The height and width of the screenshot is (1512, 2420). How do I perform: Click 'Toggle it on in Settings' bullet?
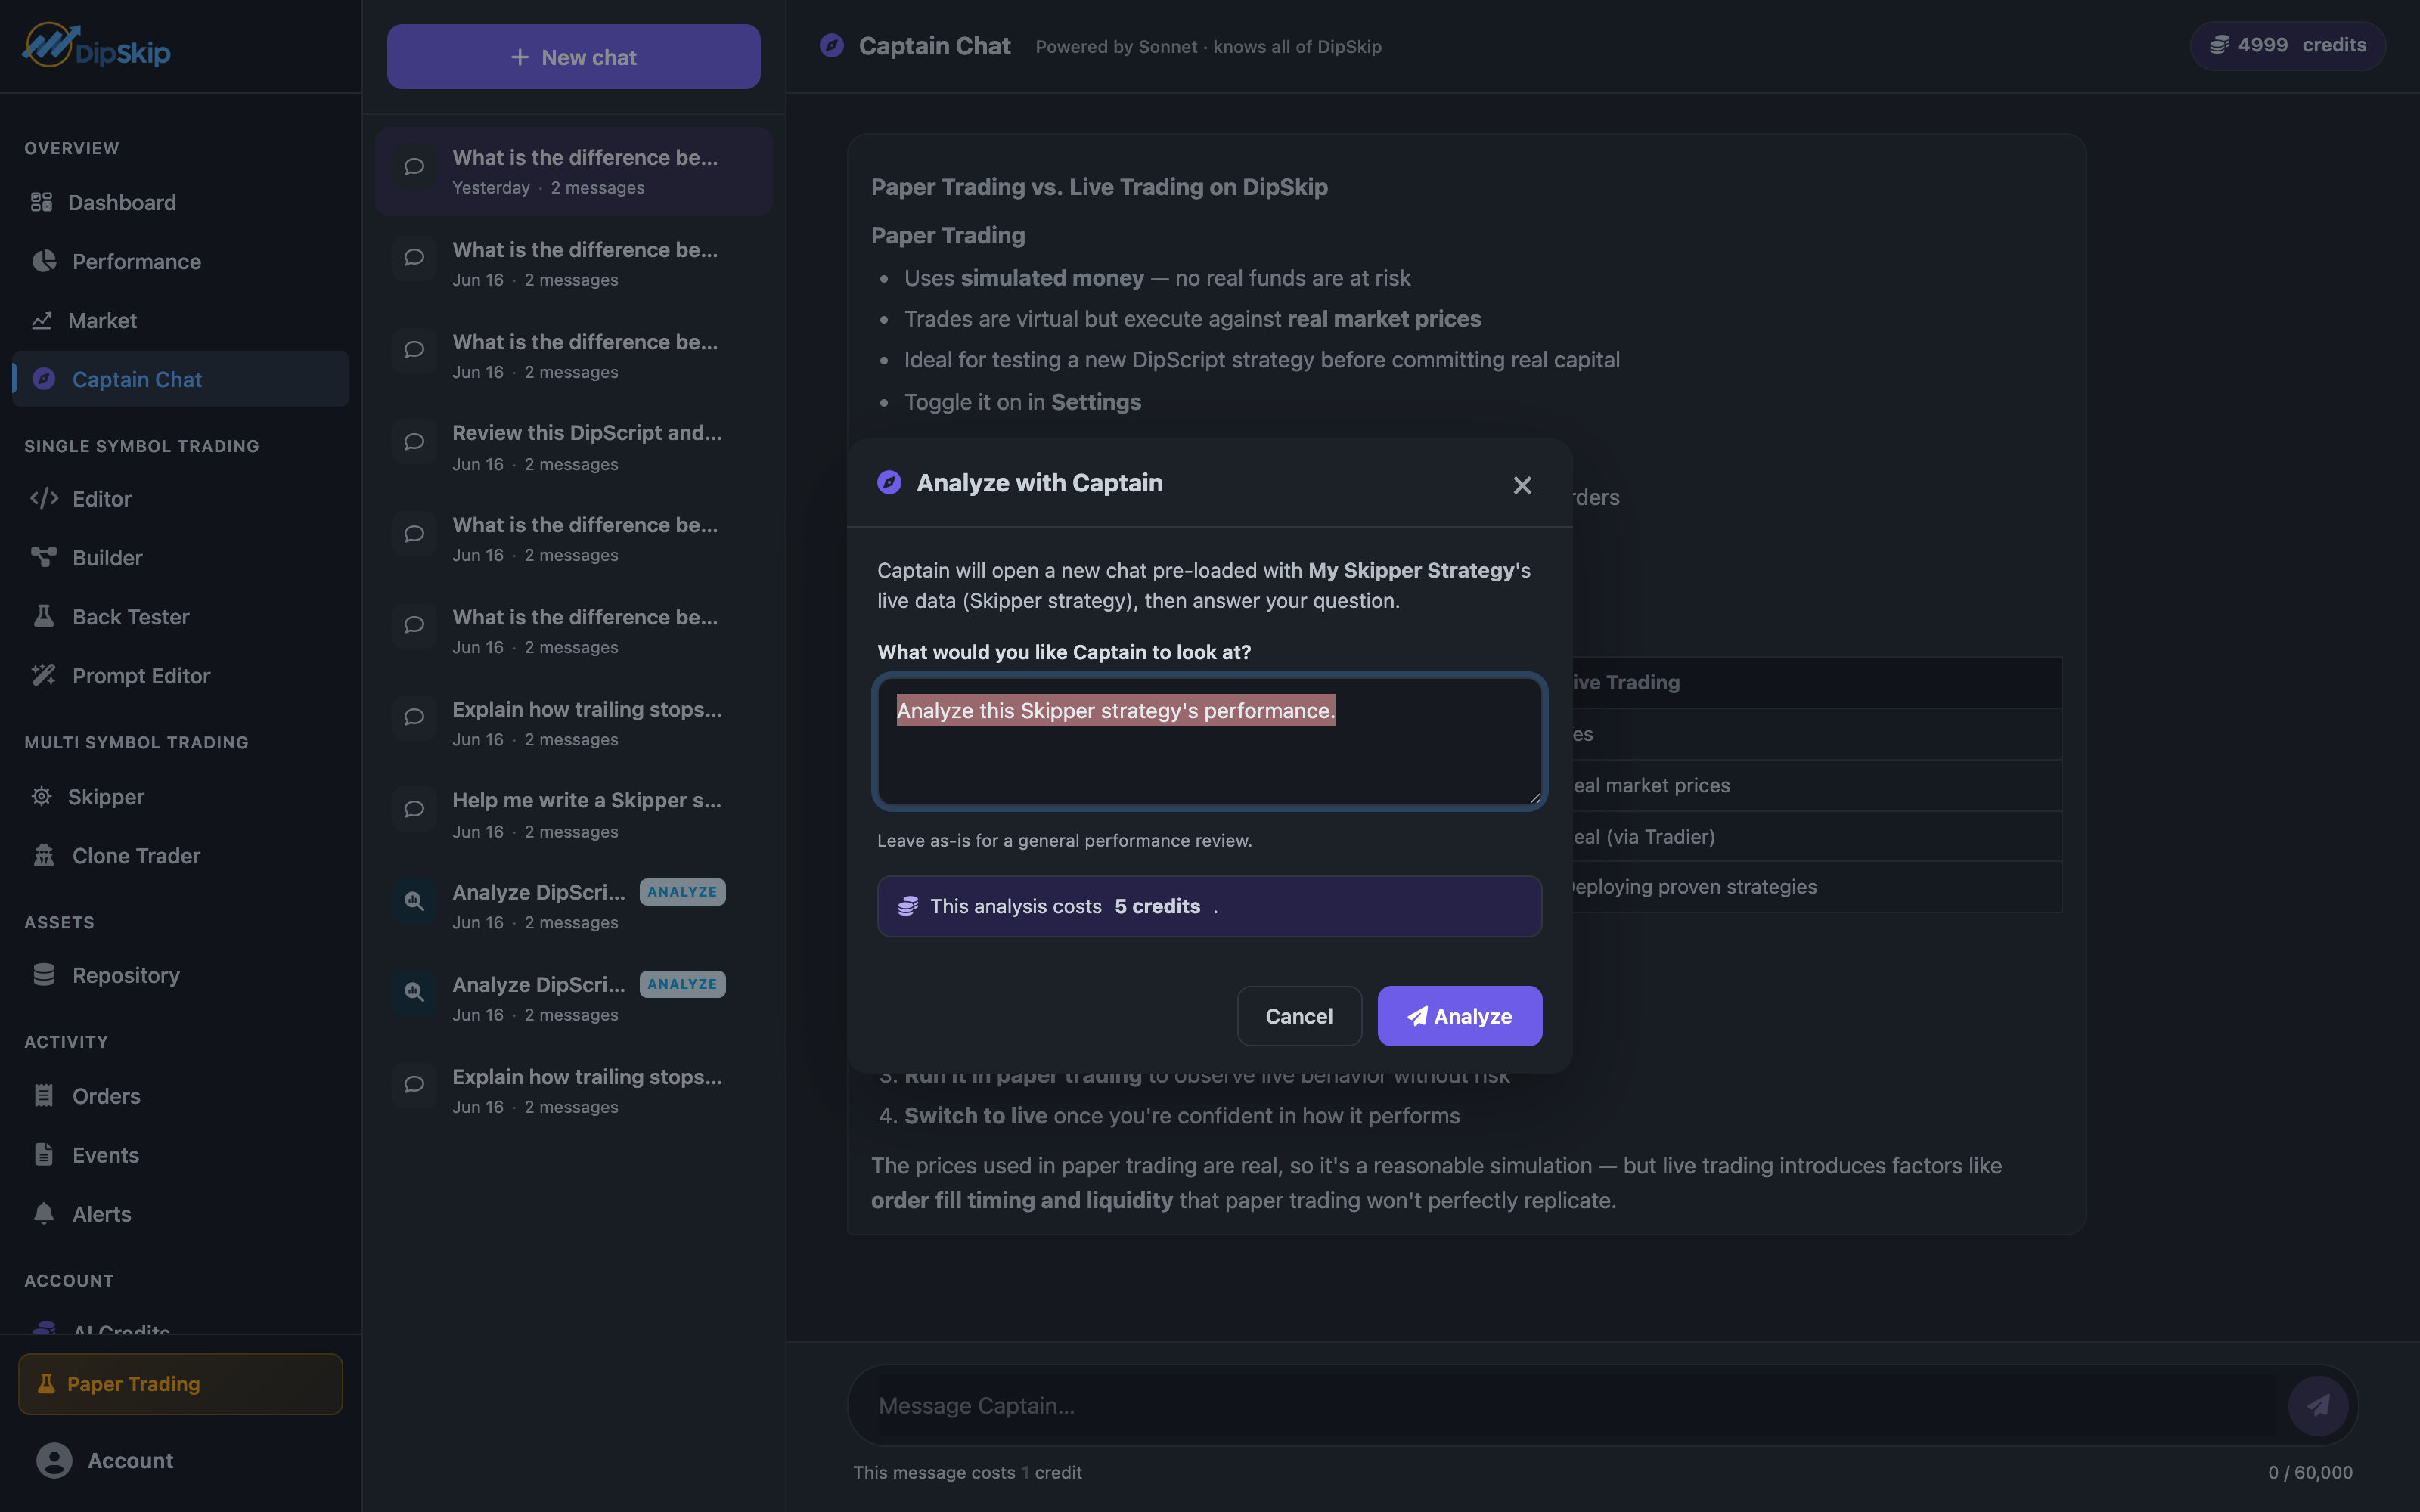1022,401
